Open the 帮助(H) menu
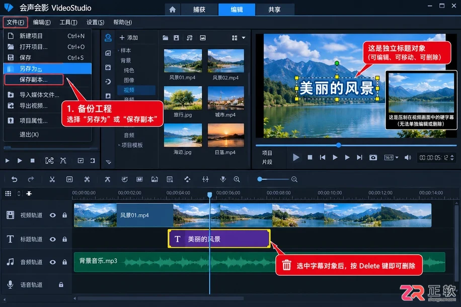461x307 pixels. pos(123,22)
